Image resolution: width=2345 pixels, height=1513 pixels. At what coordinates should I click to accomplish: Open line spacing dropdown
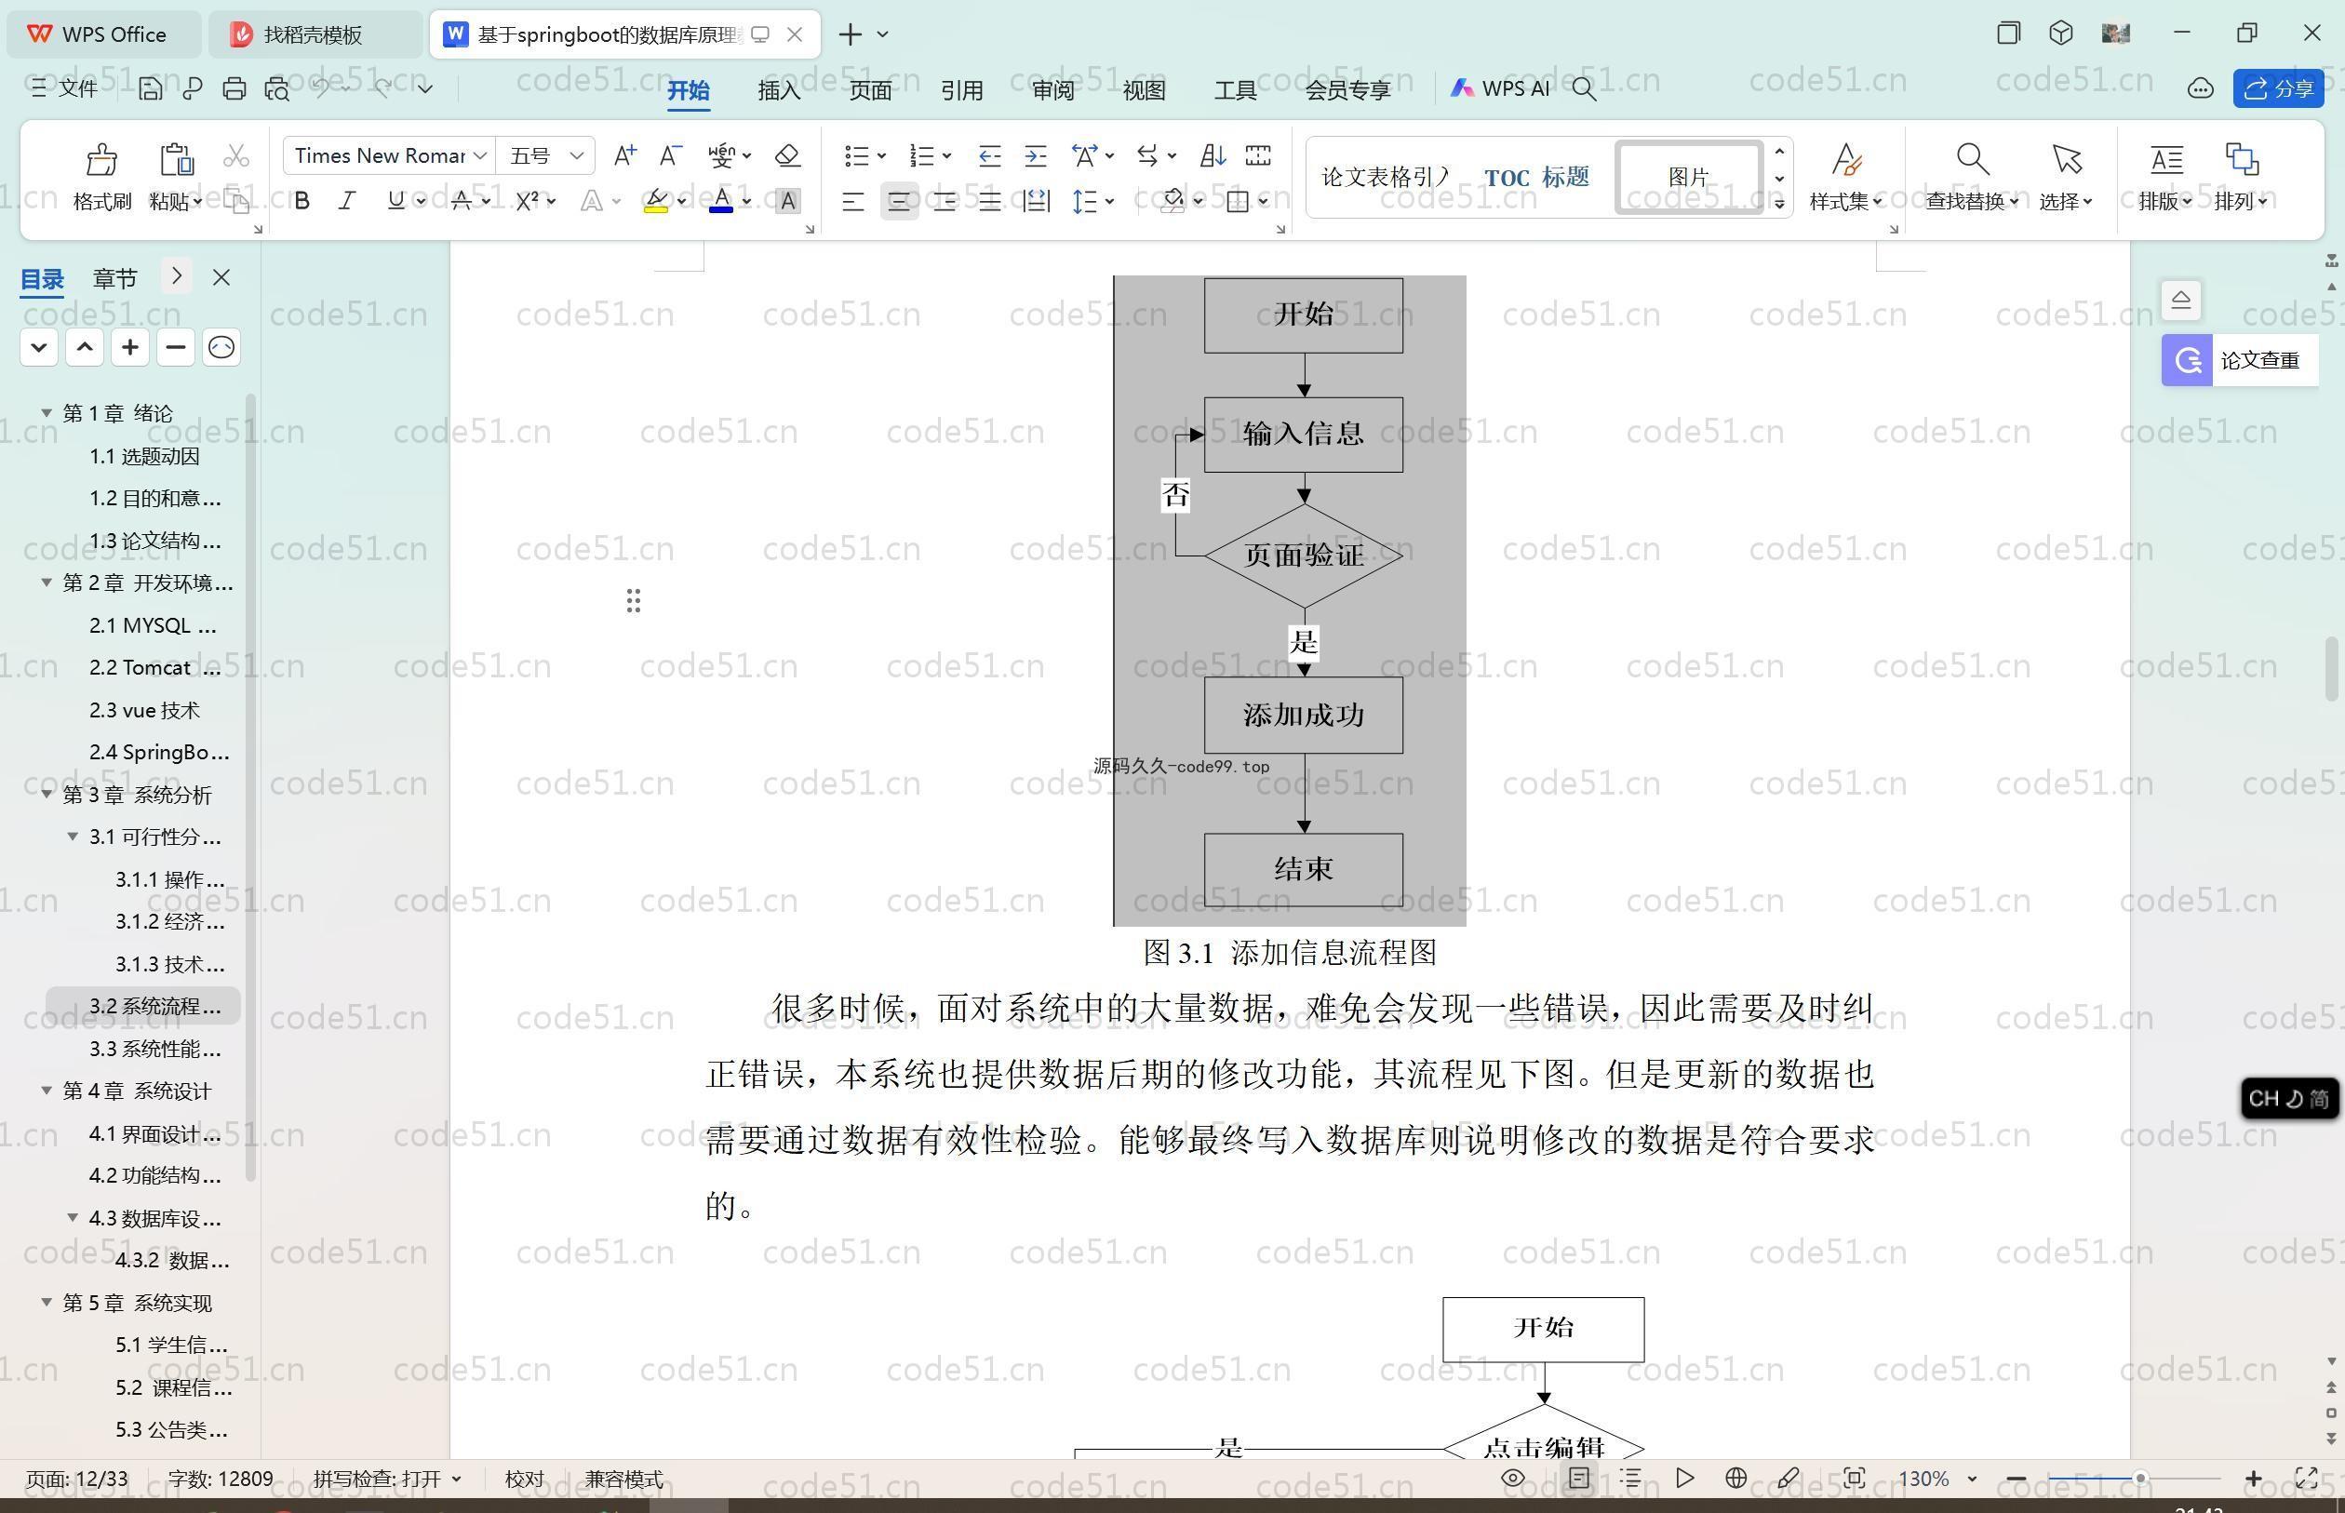point(1110,201)
